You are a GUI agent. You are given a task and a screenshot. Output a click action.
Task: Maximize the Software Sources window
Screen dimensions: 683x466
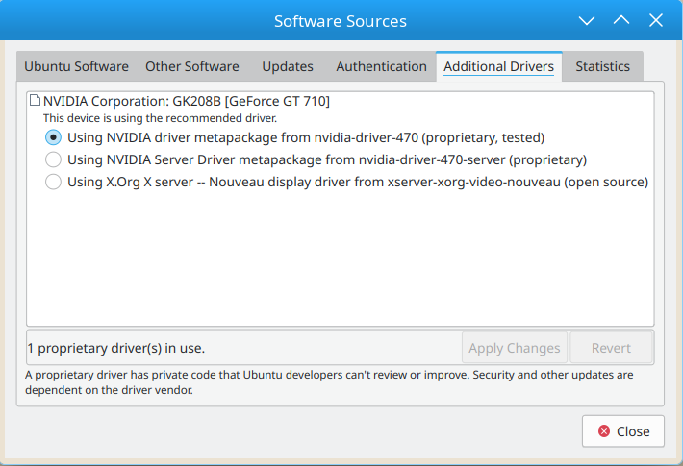pos(621,20)
